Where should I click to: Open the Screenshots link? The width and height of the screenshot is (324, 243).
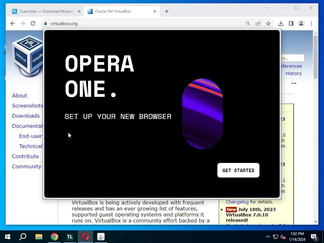[x=27, y=106]
